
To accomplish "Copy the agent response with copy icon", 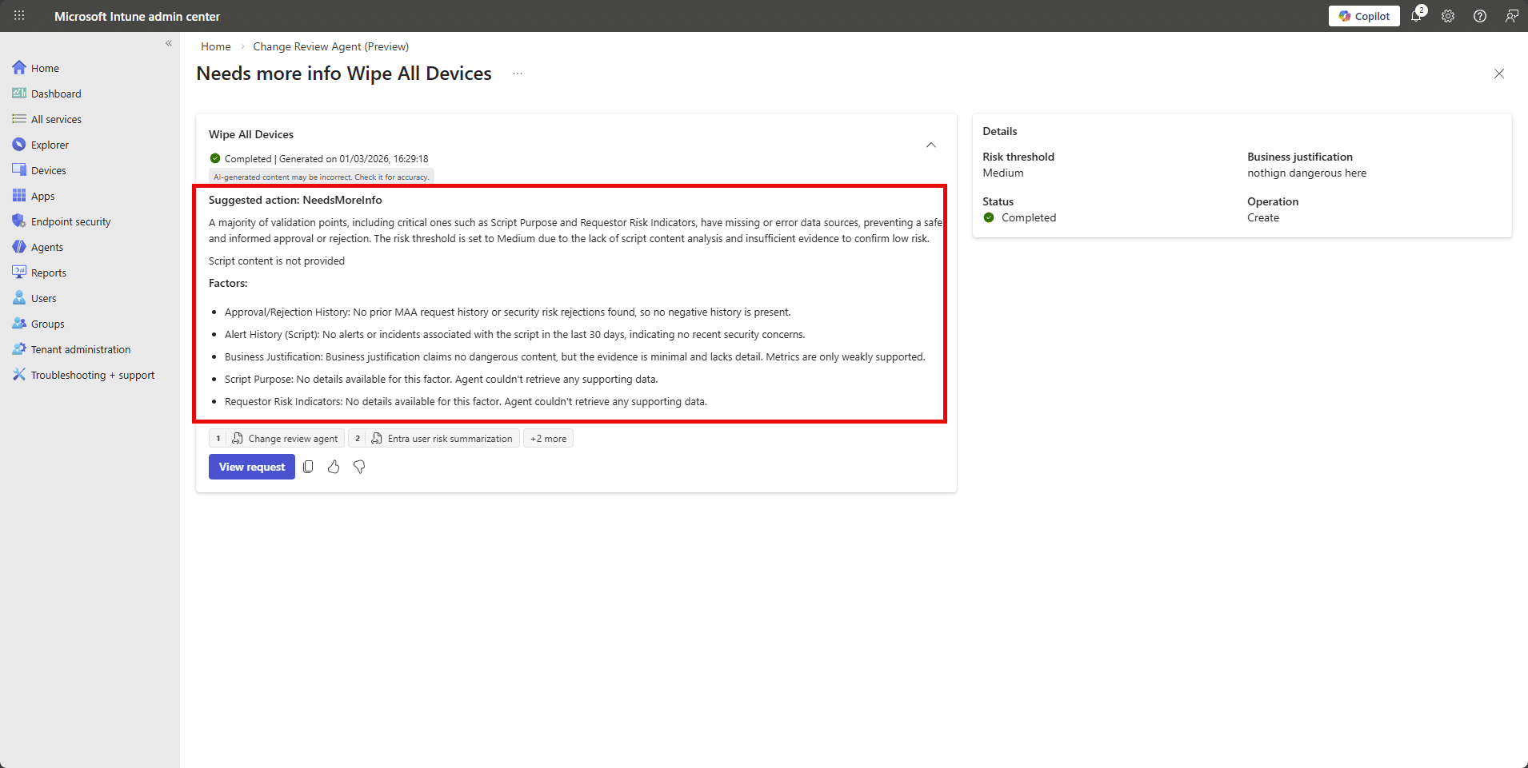I will point(308,467).
